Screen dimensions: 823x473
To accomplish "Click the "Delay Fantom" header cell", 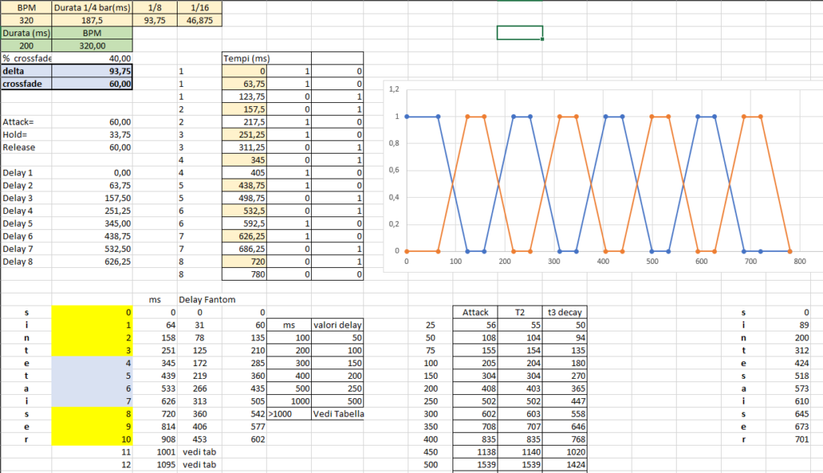I will 207,299.
